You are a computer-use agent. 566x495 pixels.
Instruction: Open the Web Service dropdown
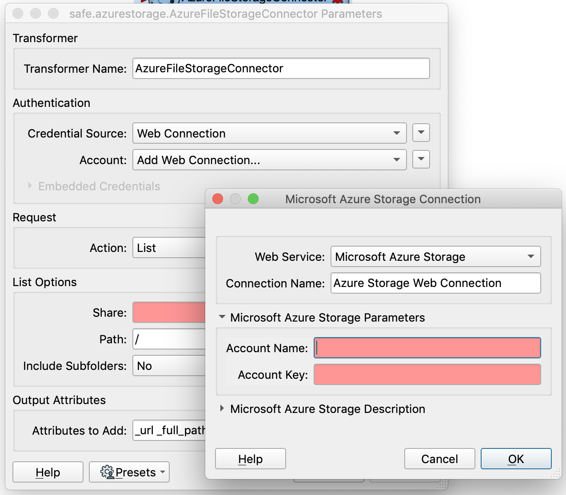click(435, 256)
